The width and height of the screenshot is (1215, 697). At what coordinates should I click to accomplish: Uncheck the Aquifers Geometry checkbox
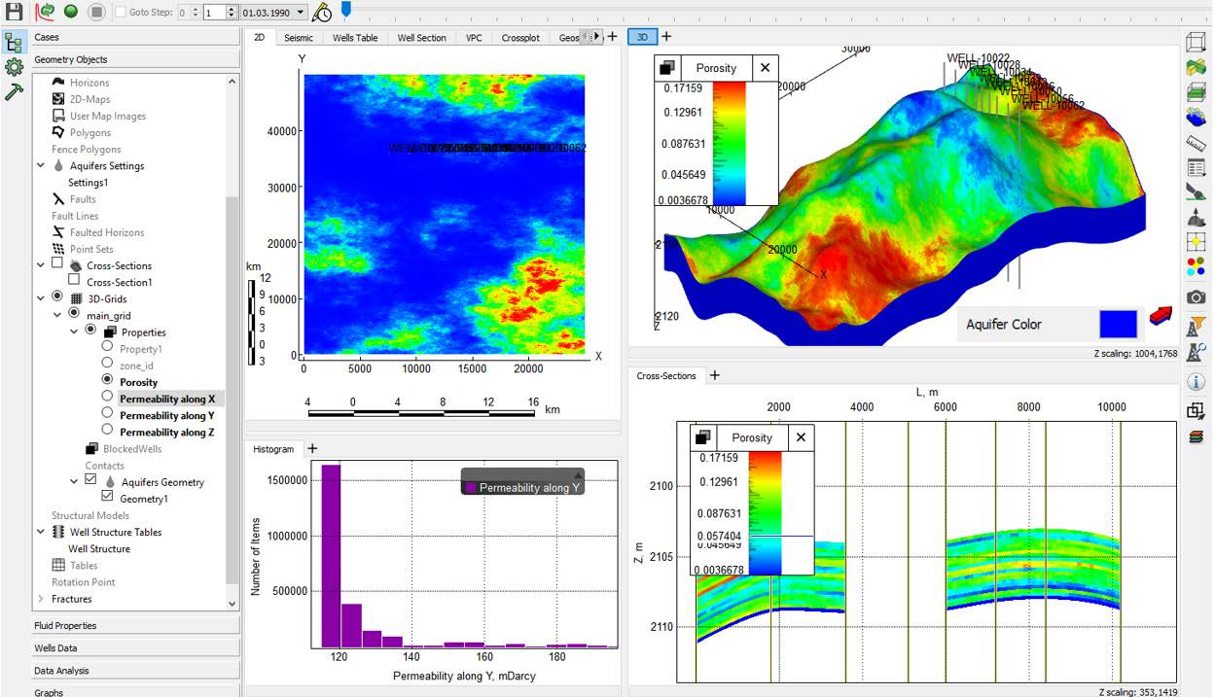point(90,481)
